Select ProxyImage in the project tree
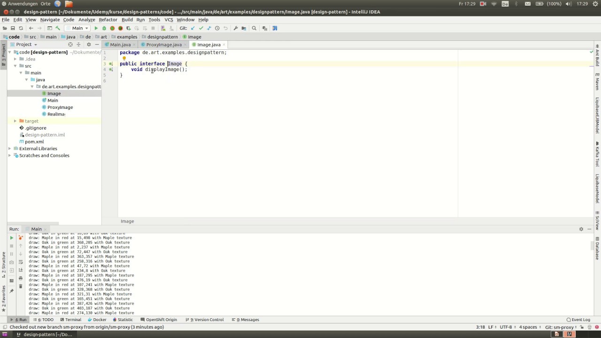The image size is (601, 338). pyautogui.click(x=60, y=108)
